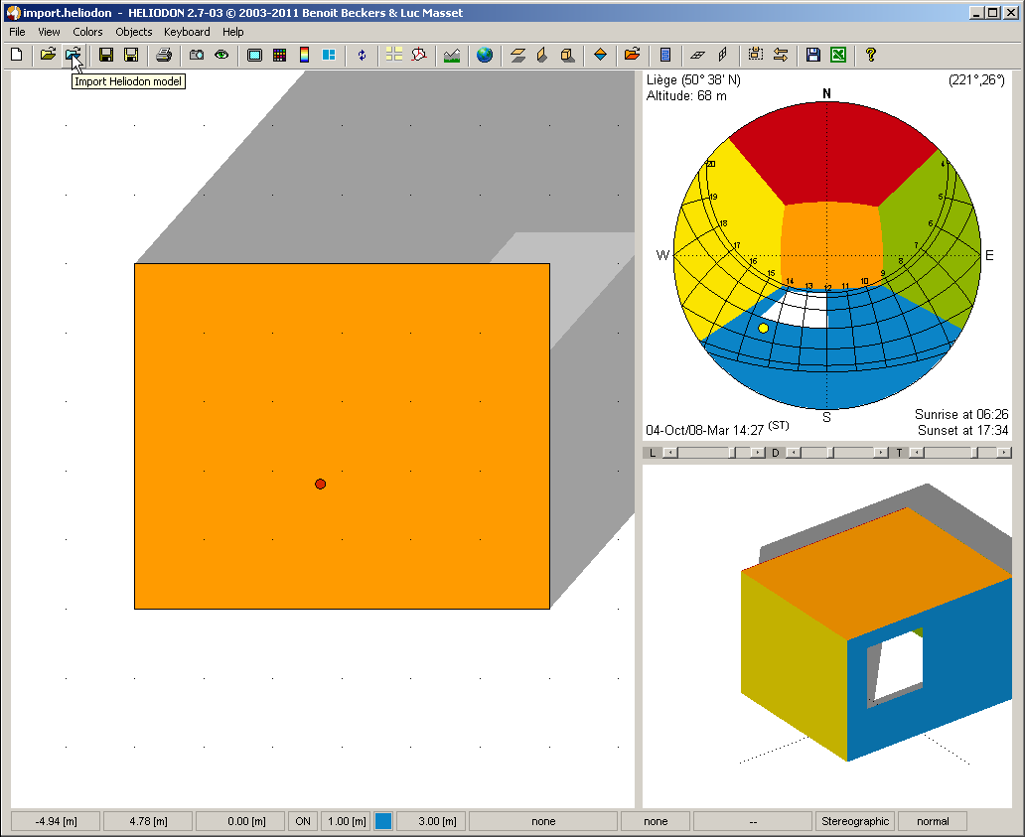The width and height of the screenshot is (1025, 837).
Task: Click the Import Heliodon model icon
Action: tap(73, 55)
